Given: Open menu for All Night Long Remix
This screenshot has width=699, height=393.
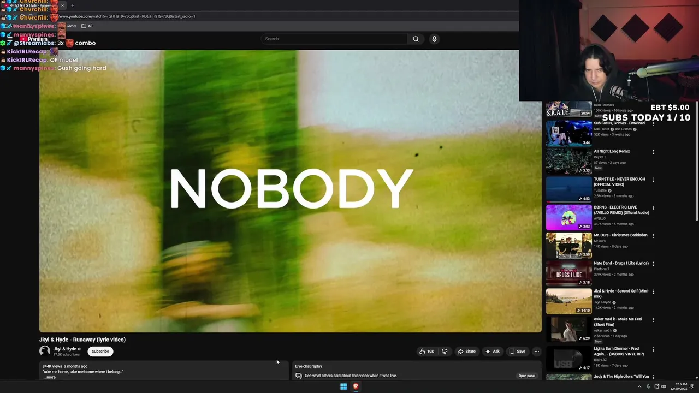Looking at the screenshot, I should coord(653,152).
